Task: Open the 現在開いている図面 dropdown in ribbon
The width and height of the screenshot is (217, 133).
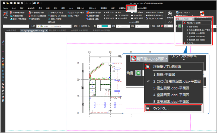Action: (184, 19)
